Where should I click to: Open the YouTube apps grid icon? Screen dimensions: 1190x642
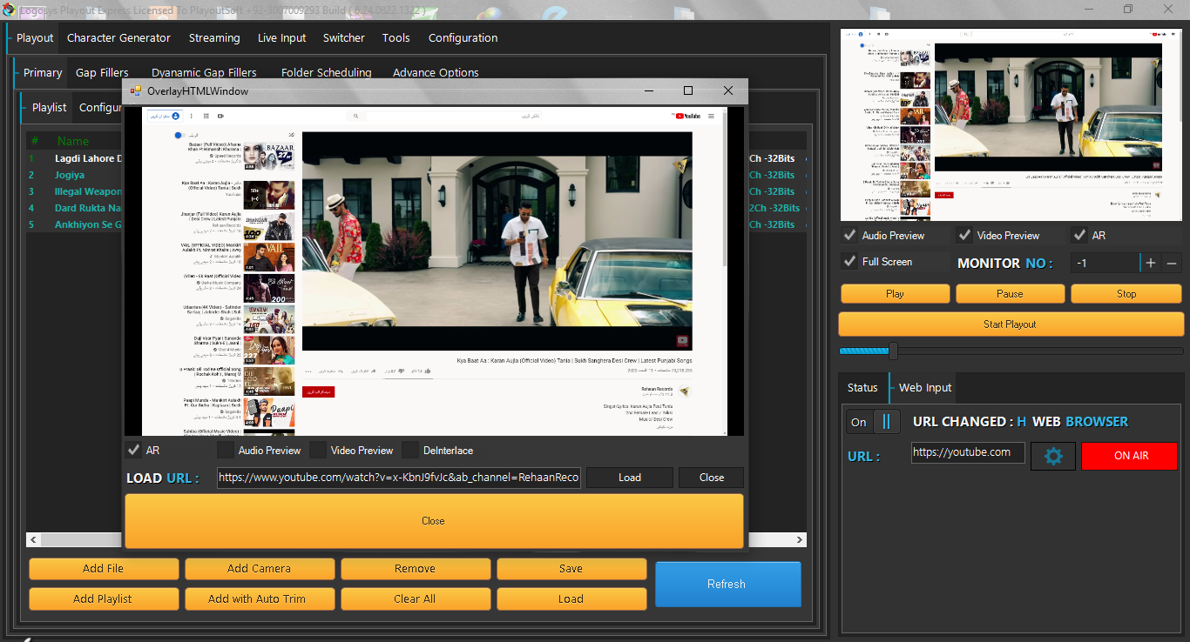tap(206, 116)
